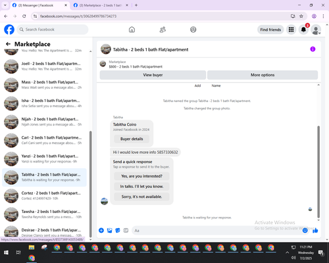Switch to the Marketplace 2 beds tab
The image size is (329, 263).
101,5
